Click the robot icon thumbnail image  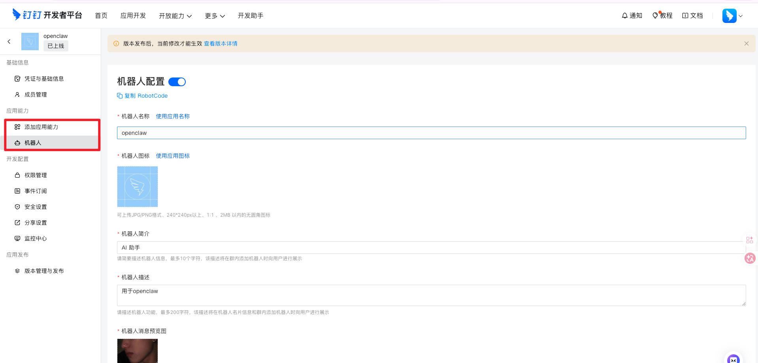[x=138, y=187]
